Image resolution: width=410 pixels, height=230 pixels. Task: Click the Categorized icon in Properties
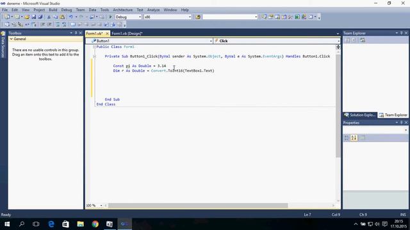tap(347, 138)
